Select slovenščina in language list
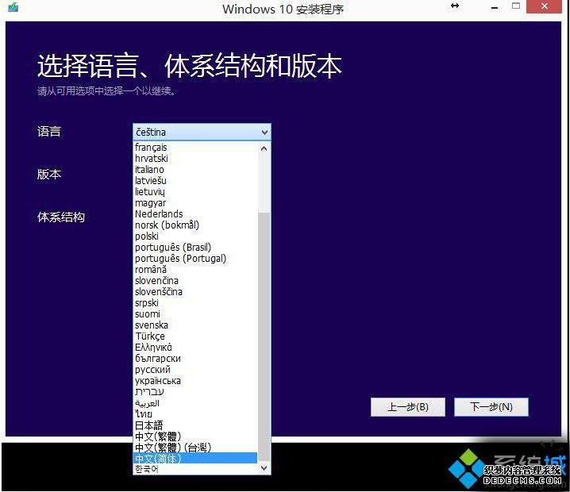Viewport: 570px width, 492px height. [196, 292]
